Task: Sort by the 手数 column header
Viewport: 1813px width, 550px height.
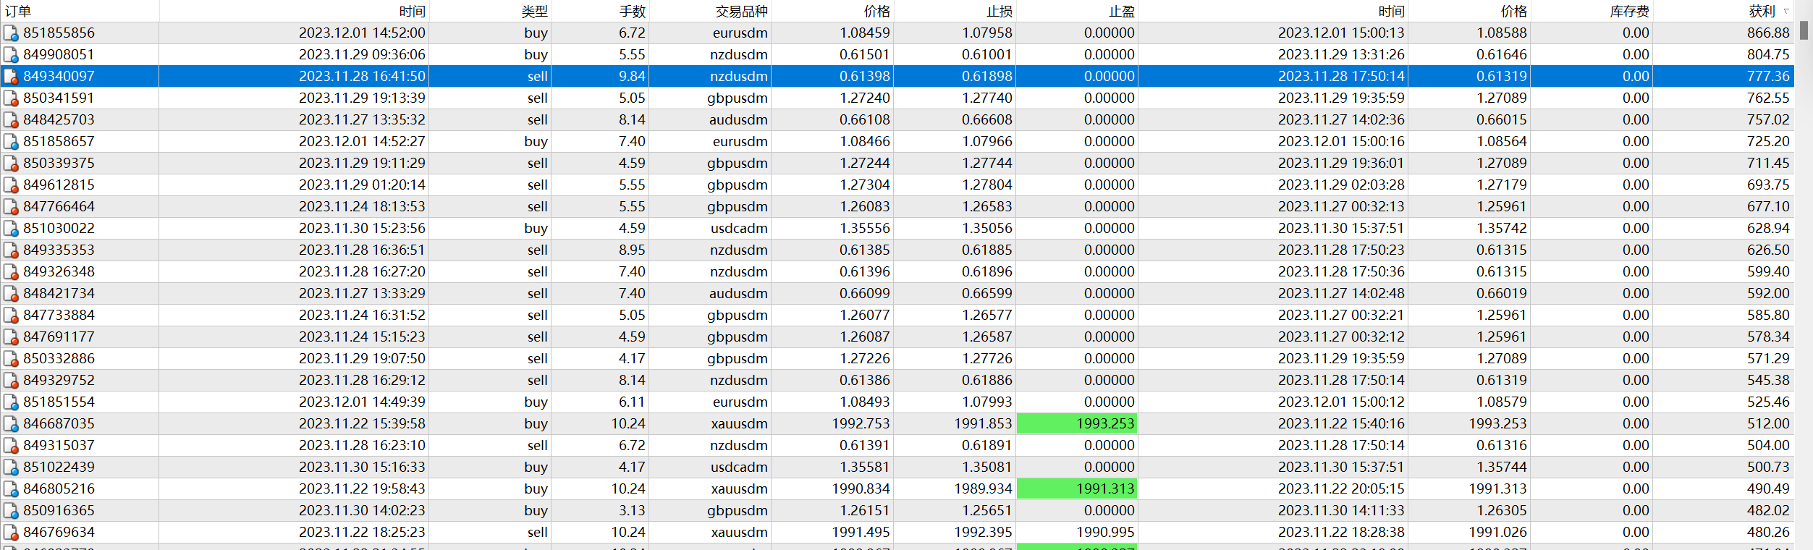Action: (x=600, y=11)
